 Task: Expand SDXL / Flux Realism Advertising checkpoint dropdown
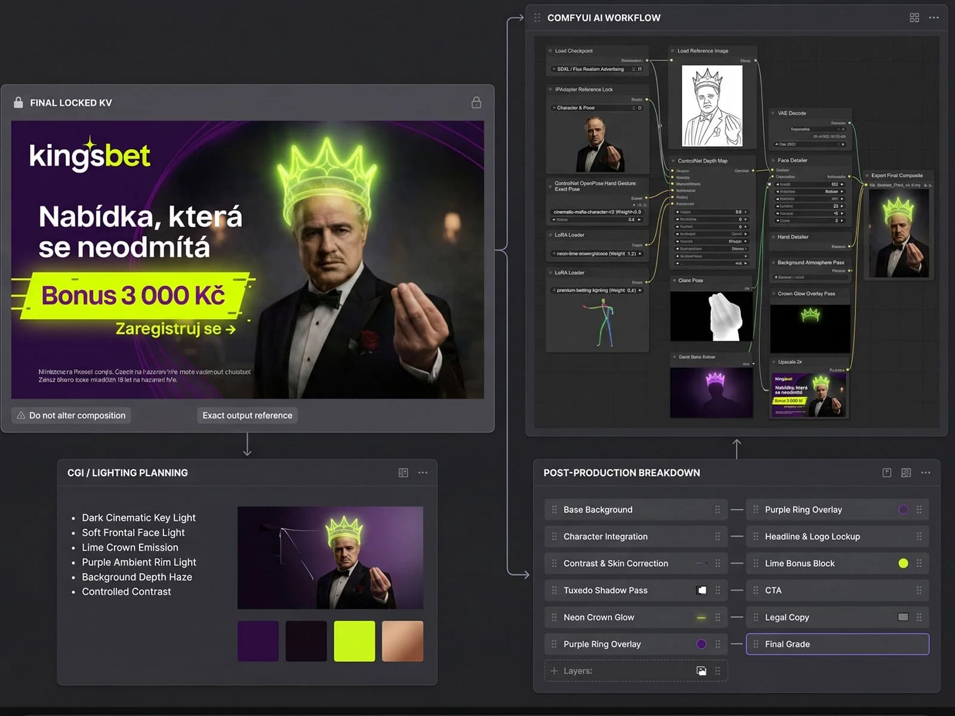597,69
